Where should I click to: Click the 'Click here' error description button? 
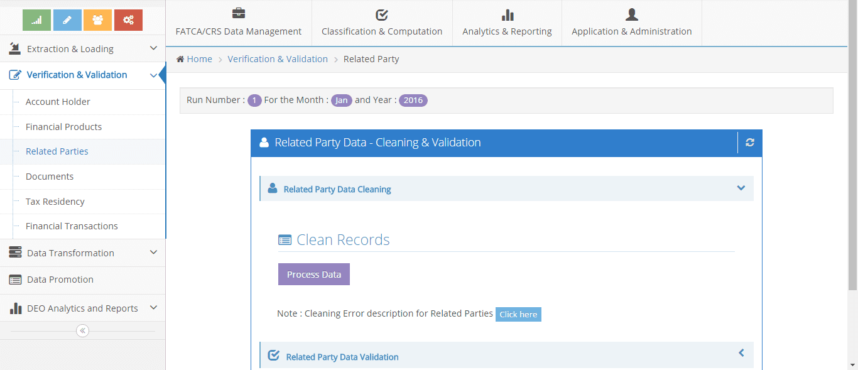click(518, 314)
